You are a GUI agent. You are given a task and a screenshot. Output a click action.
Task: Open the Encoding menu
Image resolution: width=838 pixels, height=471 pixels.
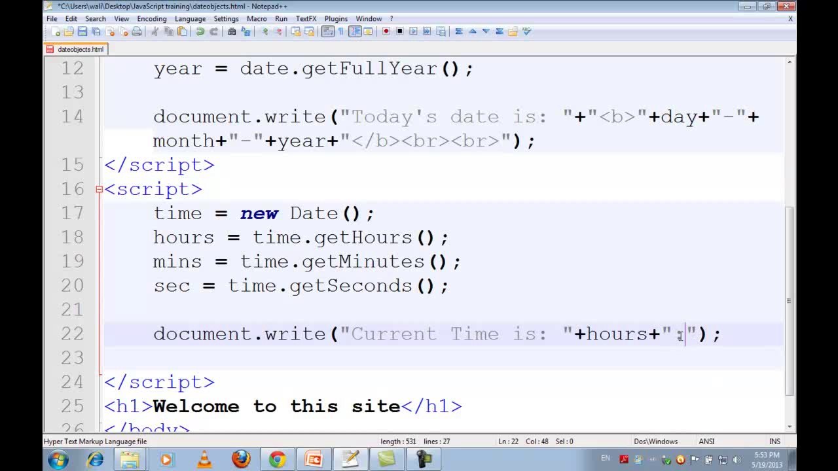pos(152,19)
